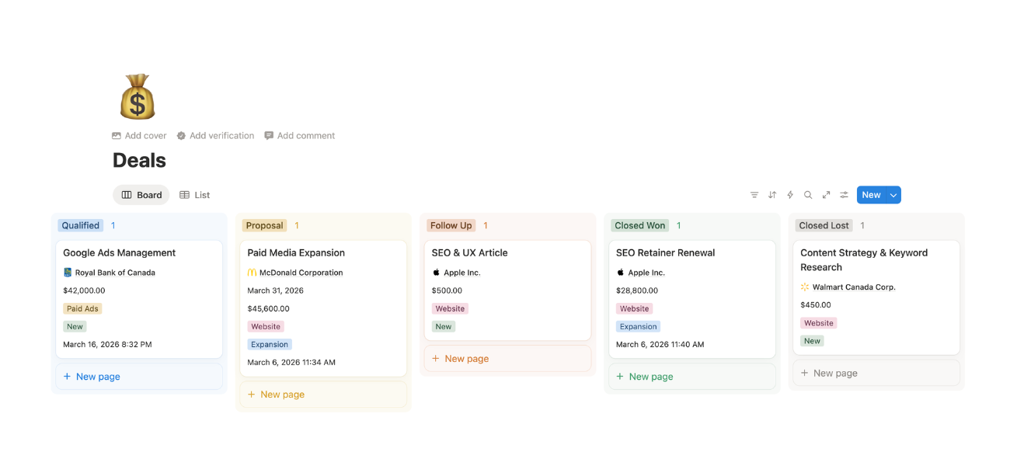Click the McDonald's logo icon
Image resolution: width=1010 pixels, height=466 pixels.
[252, 273]
